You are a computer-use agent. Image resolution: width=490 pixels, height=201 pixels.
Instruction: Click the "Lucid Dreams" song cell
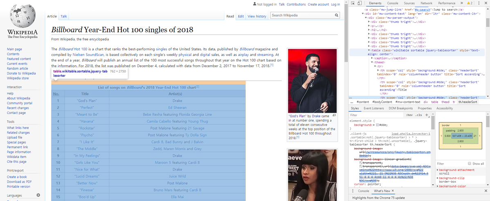[x=87, y=176]
